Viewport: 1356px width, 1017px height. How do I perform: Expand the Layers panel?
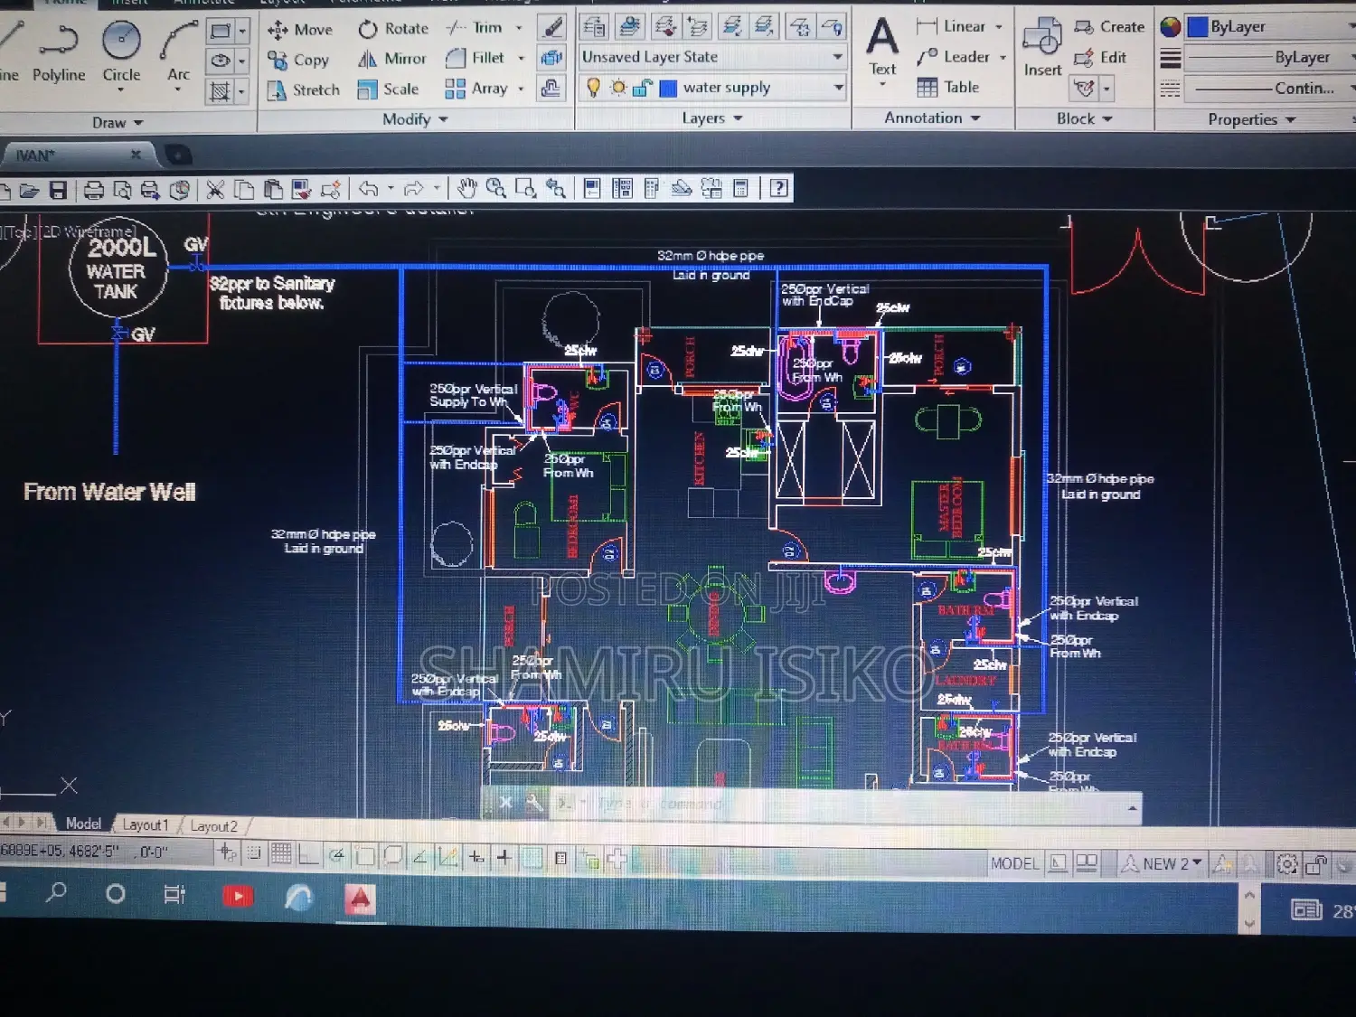(x=712, y=118)
